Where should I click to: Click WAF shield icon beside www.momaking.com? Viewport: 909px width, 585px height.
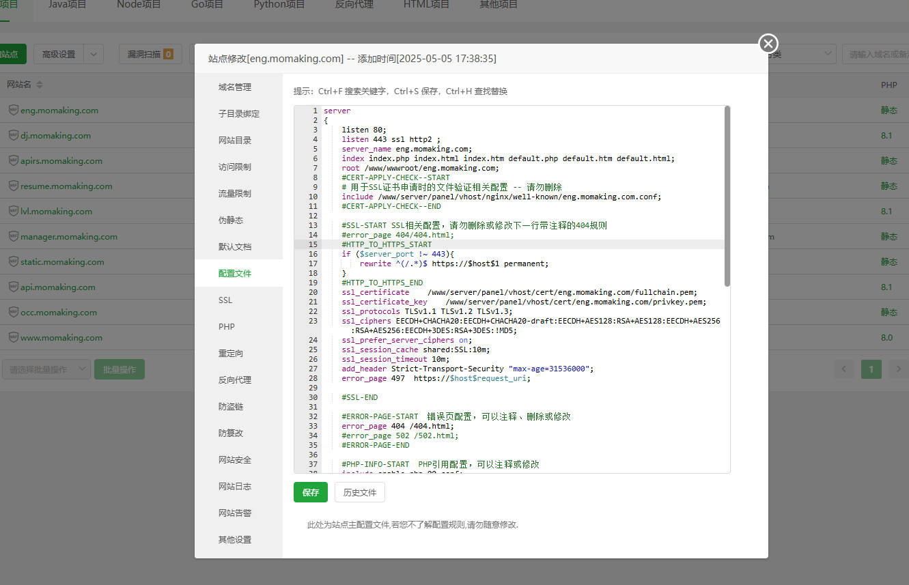coord(13,337)
